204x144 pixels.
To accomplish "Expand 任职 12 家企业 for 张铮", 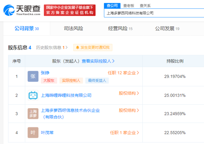I will 123,73.
